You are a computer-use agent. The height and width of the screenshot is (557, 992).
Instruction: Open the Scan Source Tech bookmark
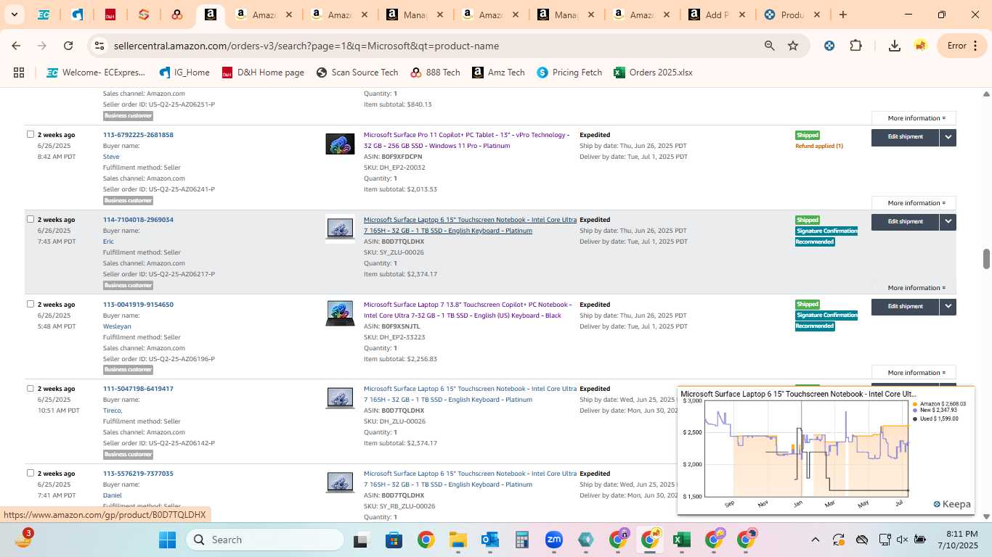(x=357, y=73)
